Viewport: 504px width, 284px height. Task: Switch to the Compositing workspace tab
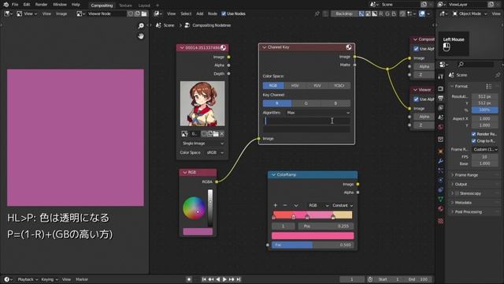click(x=102, y=6)
